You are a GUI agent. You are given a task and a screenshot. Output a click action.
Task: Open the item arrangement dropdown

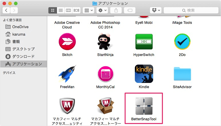click(88, 10)
